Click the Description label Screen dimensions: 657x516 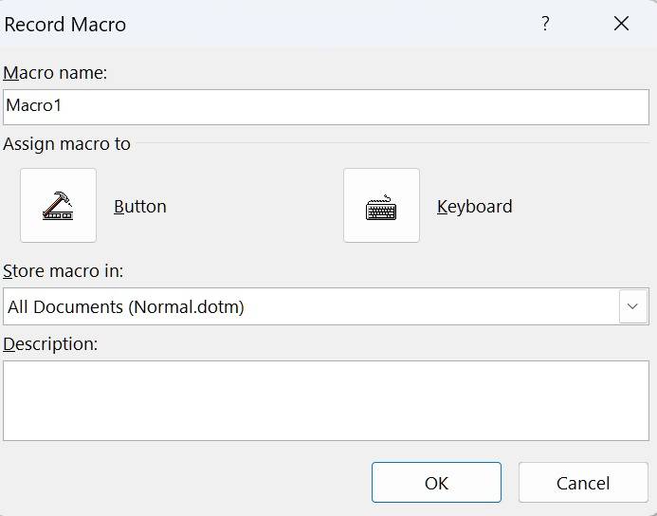[50, 344]
